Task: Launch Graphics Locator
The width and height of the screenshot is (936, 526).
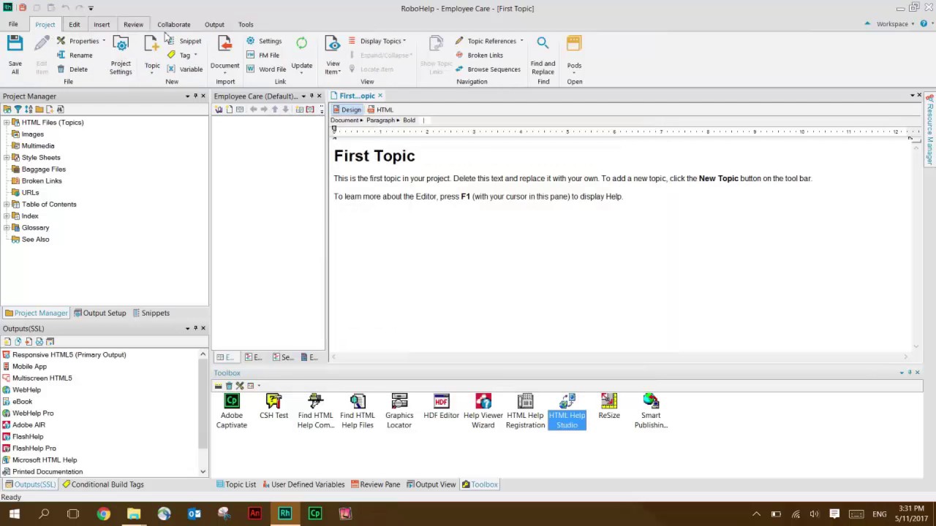Action: coord(399,411)
